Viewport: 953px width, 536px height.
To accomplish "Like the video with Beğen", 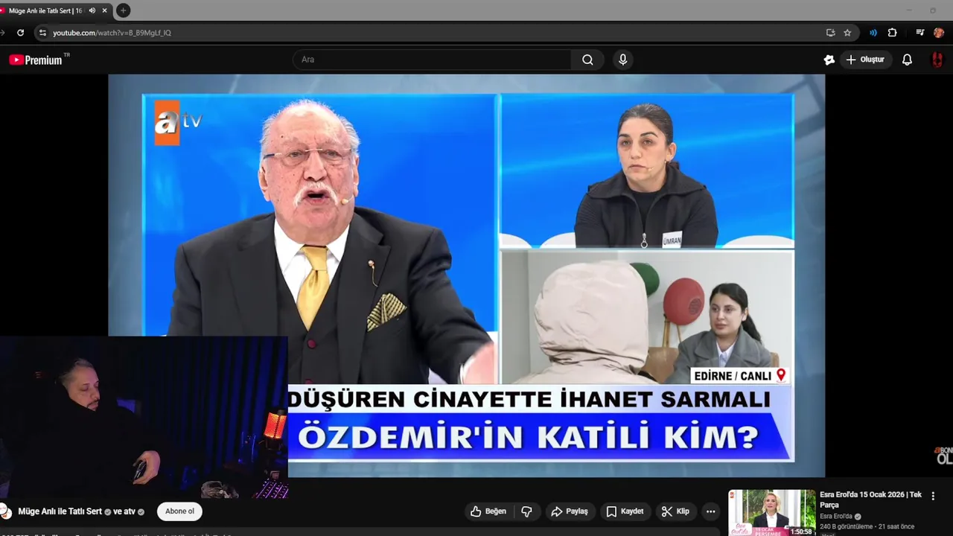I will [489, 511].
